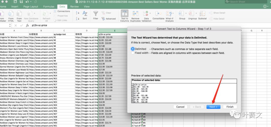Click Hide Detail in the outline group
This screenshot has width=271, height=127.
[217, 19]
